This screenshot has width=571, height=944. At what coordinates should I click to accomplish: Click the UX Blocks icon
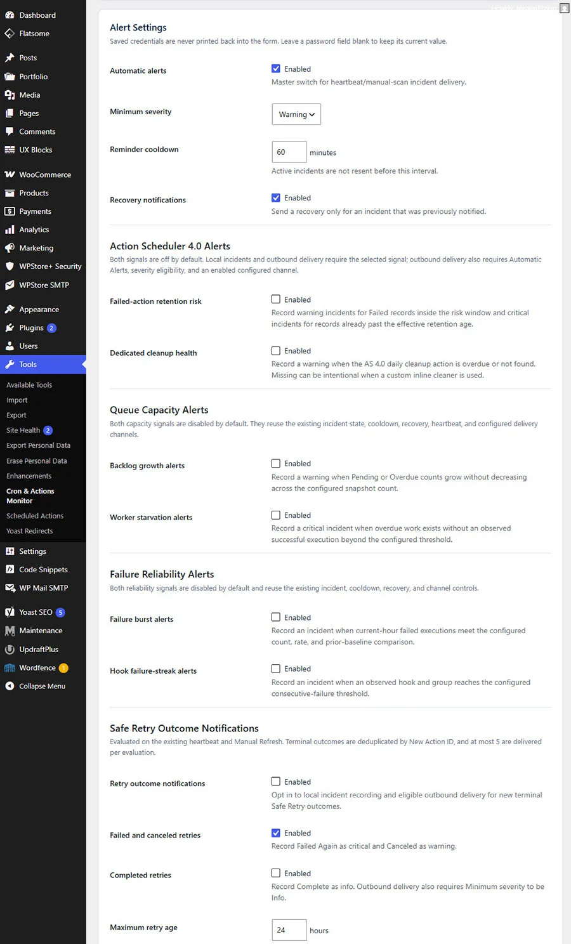coord(10,150)
